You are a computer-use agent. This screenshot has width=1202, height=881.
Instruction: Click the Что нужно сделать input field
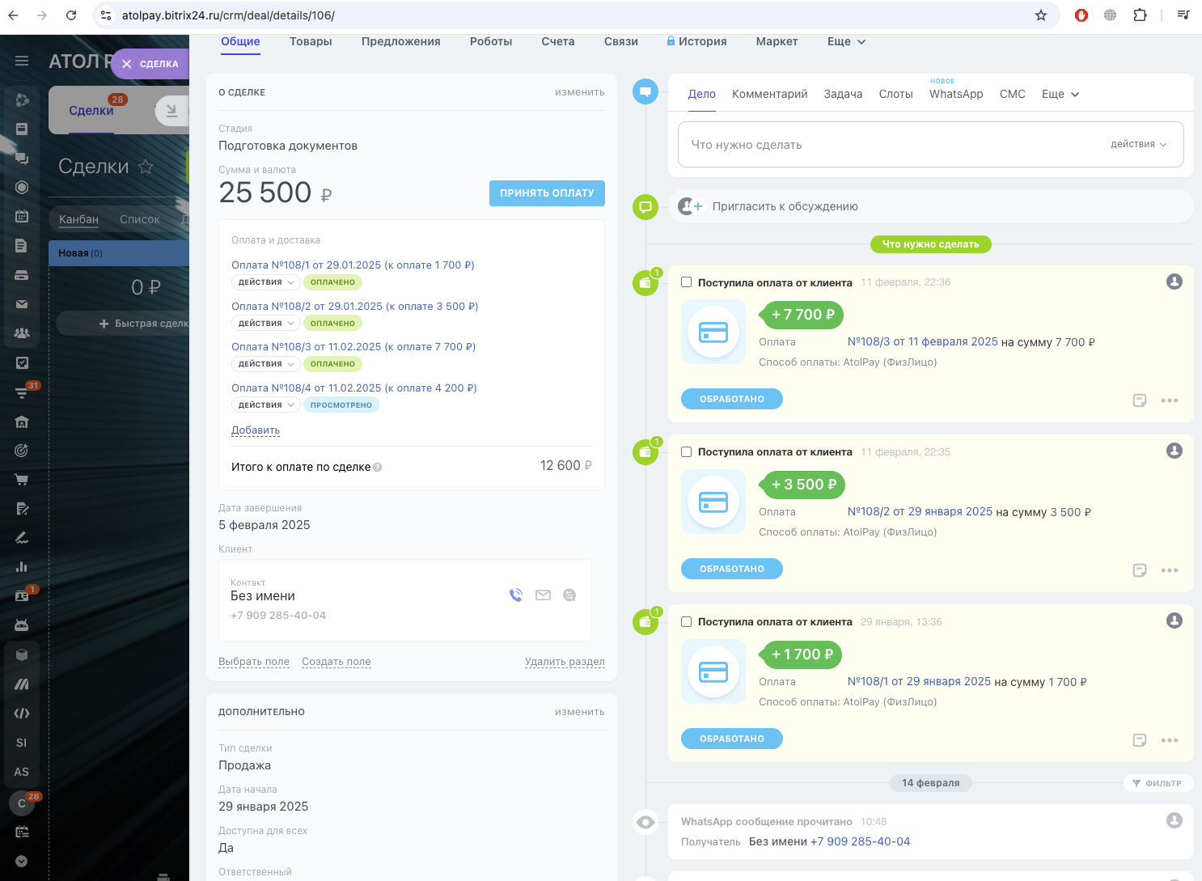click(890, 145)
